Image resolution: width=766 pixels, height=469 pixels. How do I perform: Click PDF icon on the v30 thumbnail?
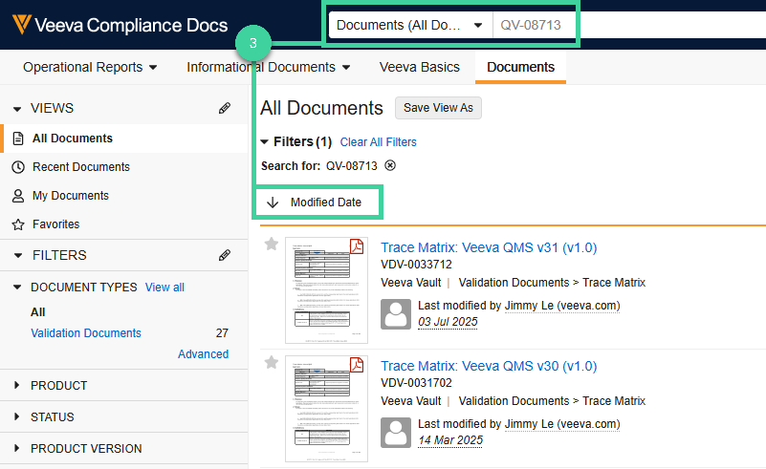[x=357, y=365]
